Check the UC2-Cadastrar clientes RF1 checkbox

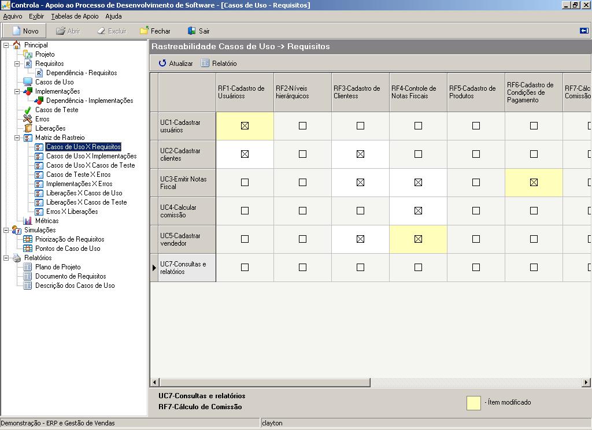[244, 154]
